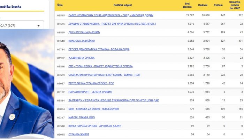Image resolution: width=244 pixels, height=139 pixels.
Task: Select vote total 2.383
Action: coord(191,75)
